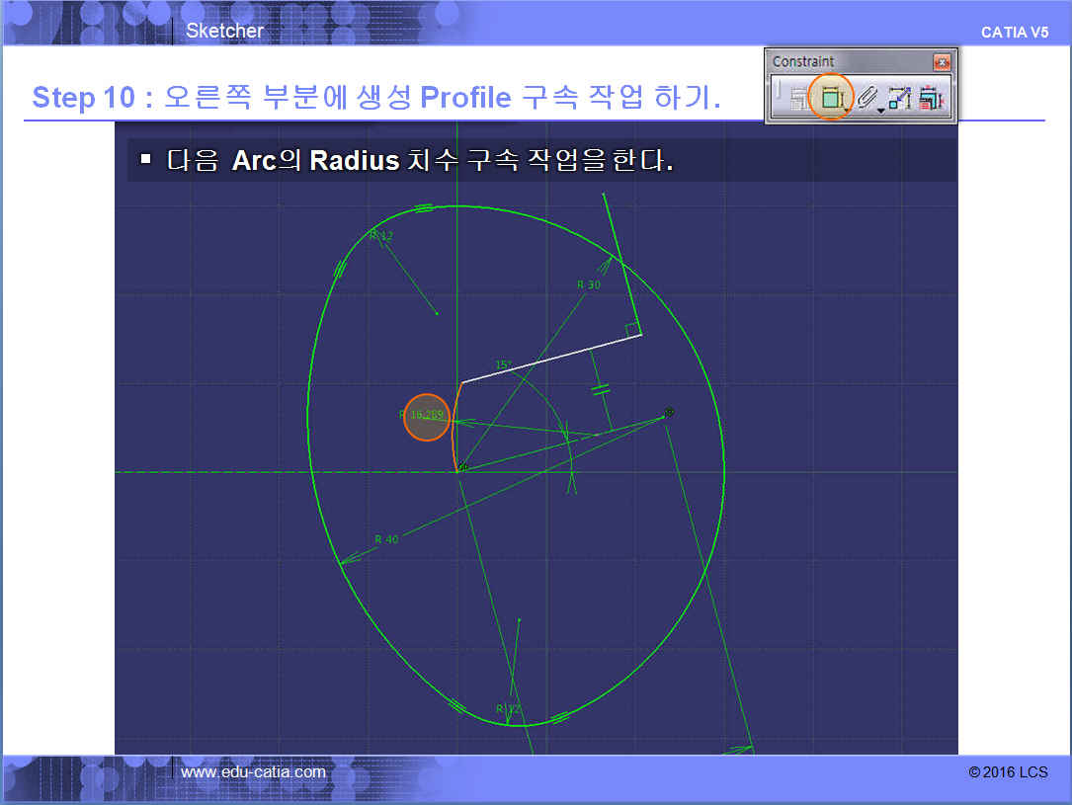This screenshot has width=1072, height=805.
Task: Click the Constraints Defined in Dialog Box icon
Action: pos(798,98)
